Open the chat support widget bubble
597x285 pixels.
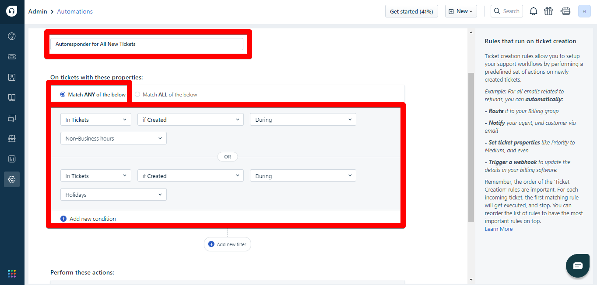(x=578, y=266)
